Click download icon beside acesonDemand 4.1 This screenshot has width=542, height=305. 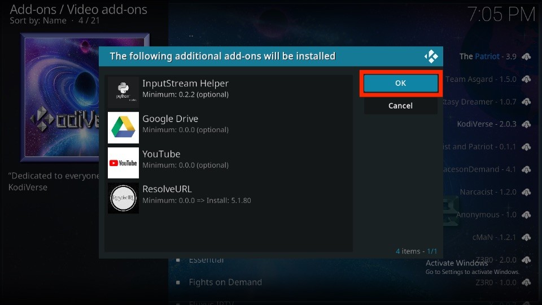pyautogui.click(x=526, y=169)
